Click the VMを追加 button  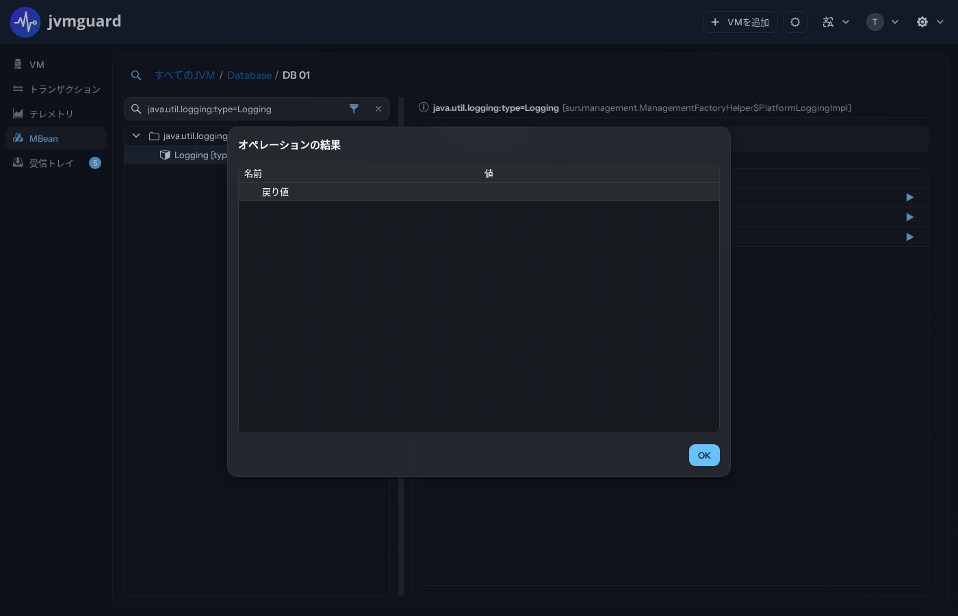point(740,22)
